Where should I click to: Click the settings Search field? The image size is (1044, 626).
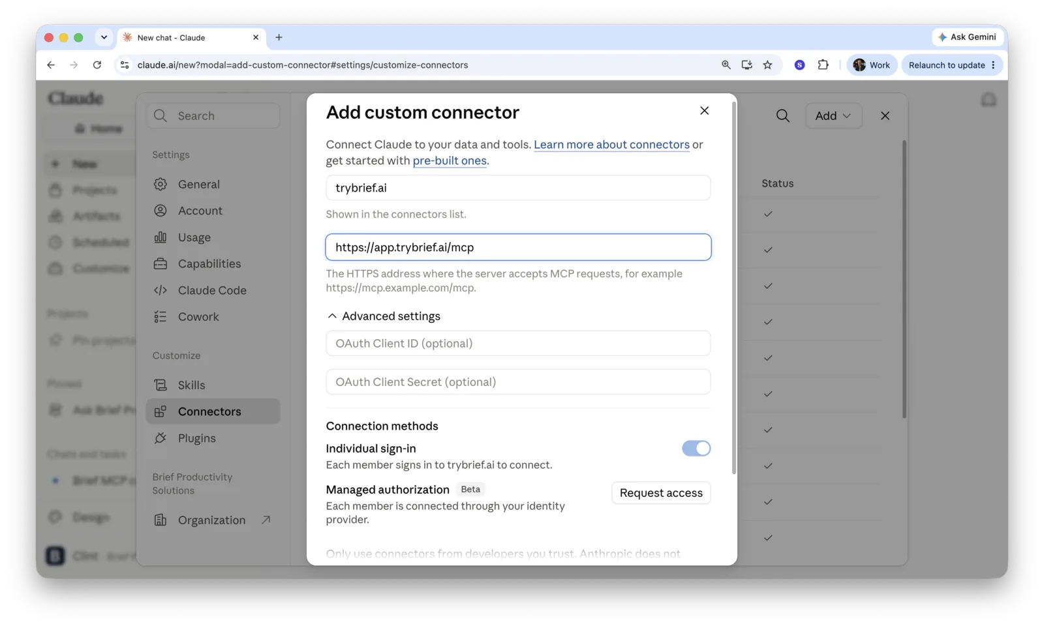pyautogui.click(x=213, y=115)
